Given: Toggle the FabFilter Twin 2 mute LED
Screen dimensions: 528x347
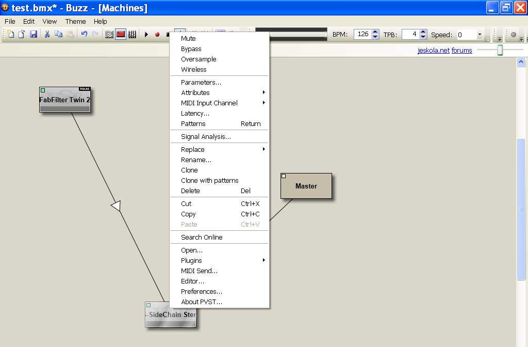Looking at the screenshot, I should [x=43, y=90].
